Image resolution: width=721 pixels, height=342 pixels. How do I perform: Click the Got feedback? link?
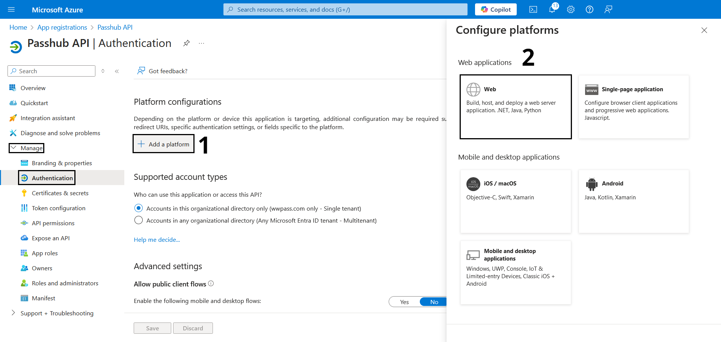point(162,71)
